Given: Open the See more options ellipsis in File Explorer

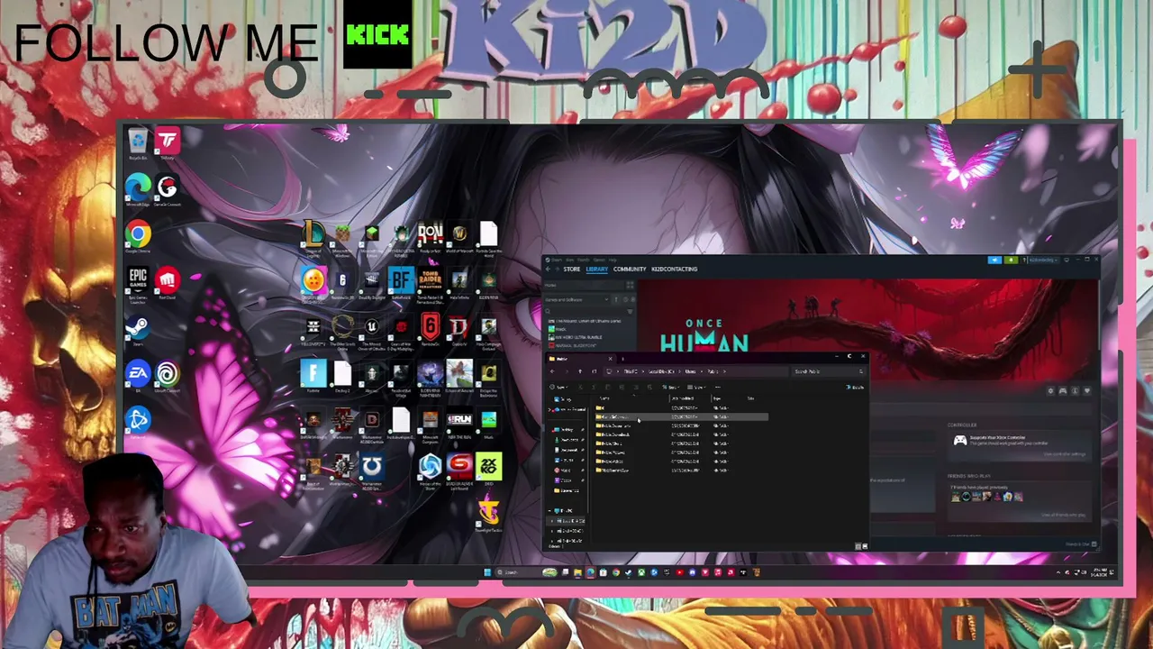Looking at the screenshot, I should [717, 388].
